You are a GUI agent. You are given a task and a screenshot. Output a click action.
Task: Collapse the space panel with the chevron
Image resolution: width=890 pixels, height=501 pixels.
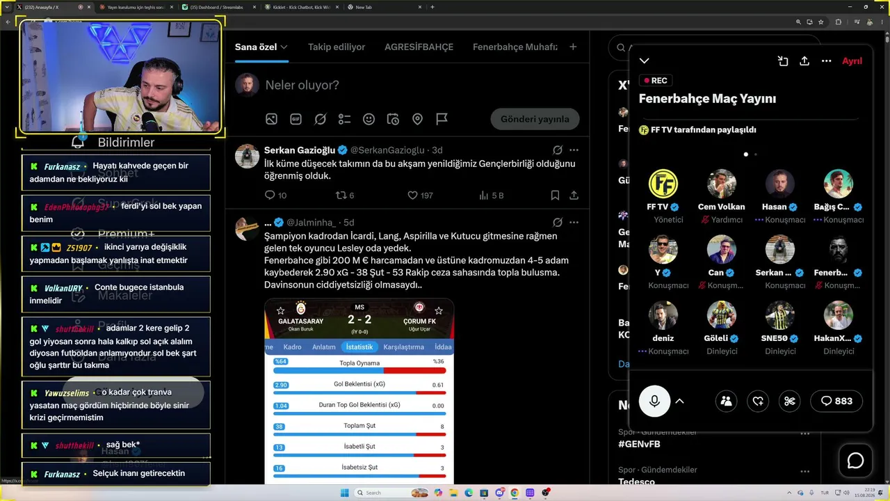(645, 61)
